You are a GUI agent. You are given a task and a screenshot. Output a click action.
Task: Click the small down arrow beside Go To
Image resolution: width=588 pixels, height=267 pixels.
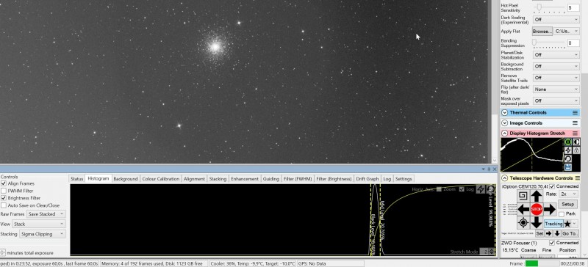557,233
